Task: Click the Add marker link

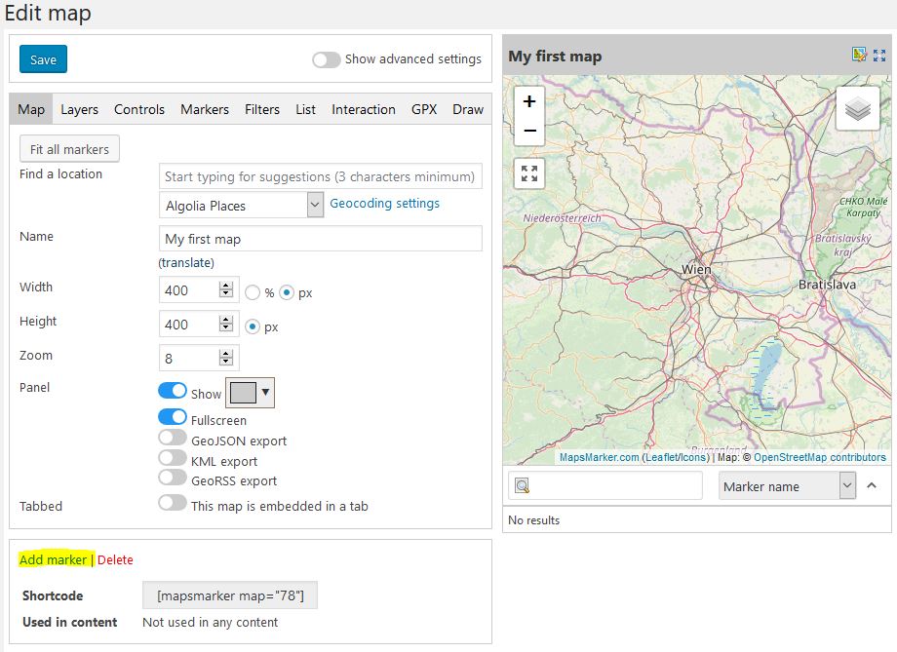Action: tap(53, 559)
